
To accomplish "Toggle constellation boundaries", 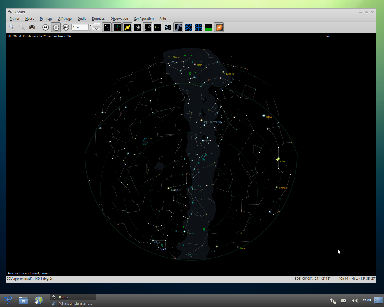I will click(x=168, y=27).
